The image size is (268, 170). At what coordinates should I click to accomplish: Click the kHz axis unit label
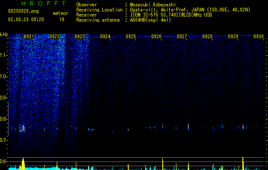pyautogui.click(x=4, y=34)
